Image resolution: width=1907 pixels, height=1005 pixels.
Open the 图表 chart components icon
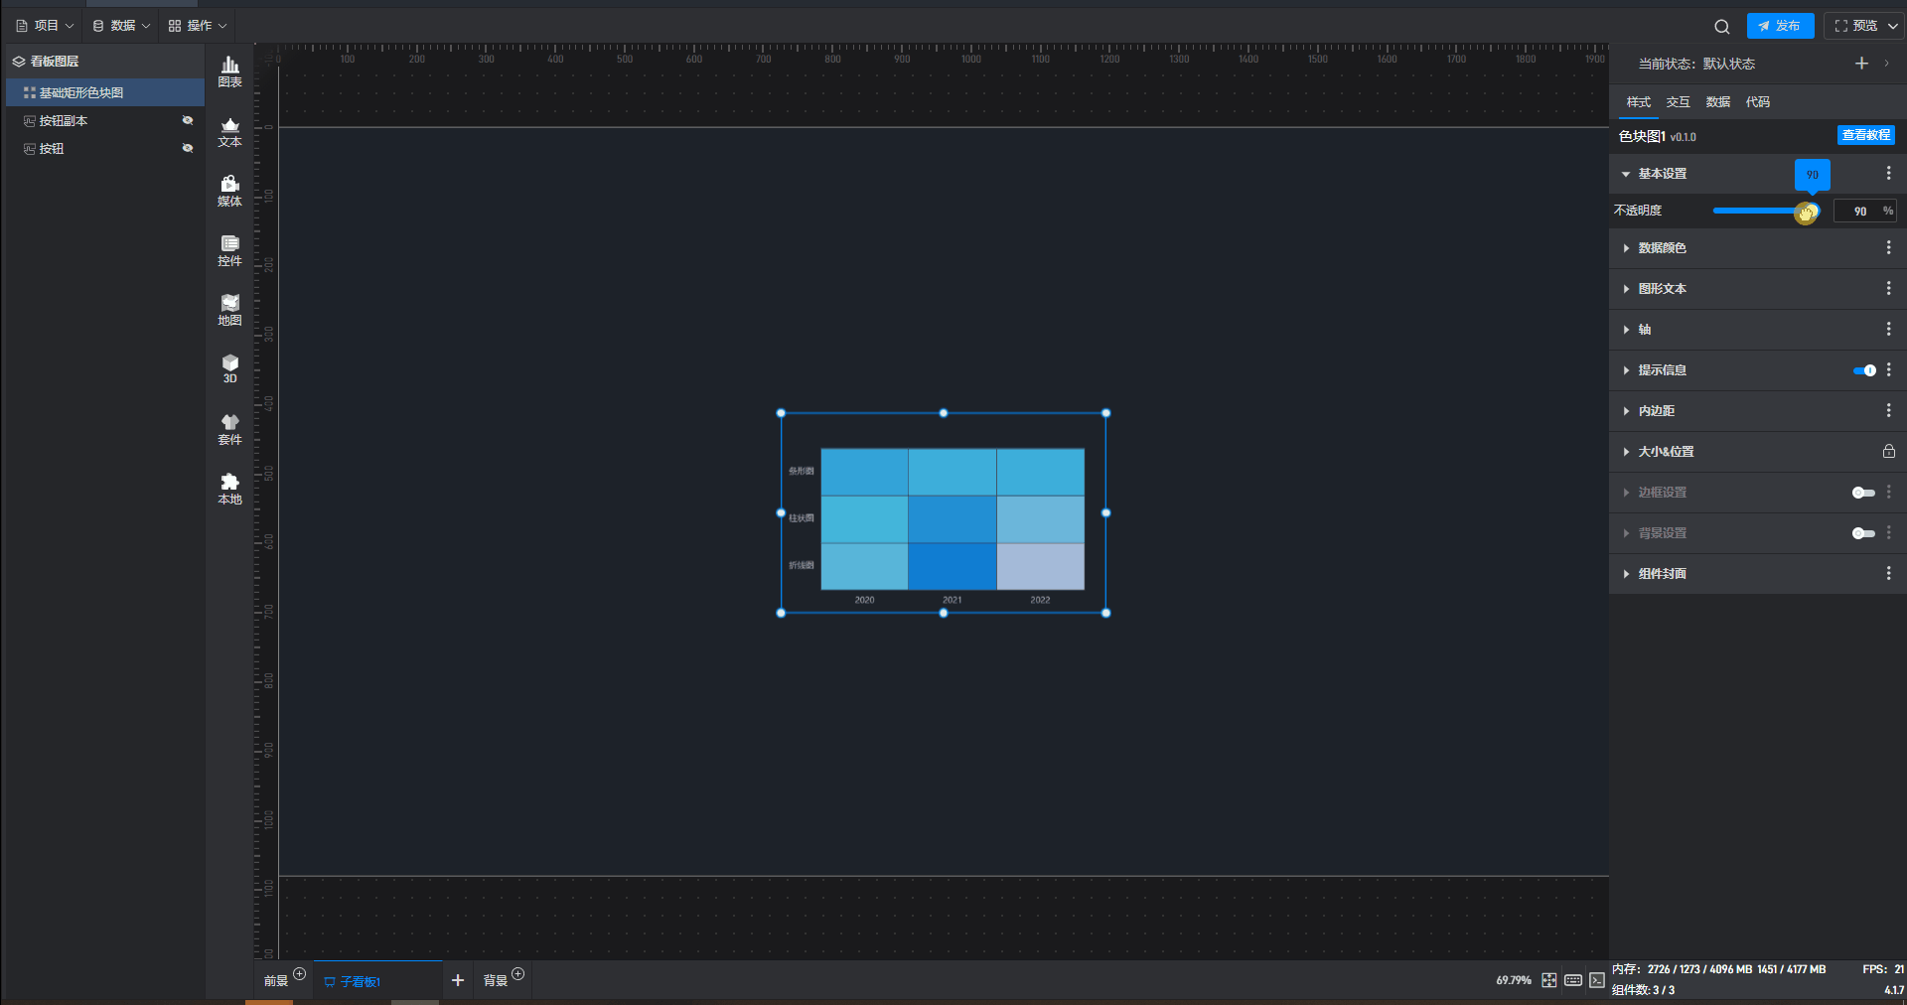(229, 72)
